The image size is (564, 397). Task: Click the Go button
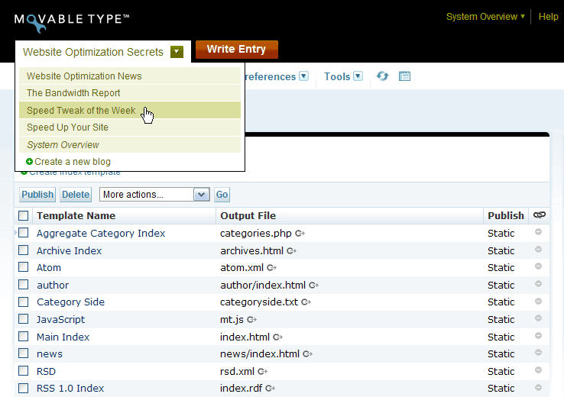coord(222,195)
